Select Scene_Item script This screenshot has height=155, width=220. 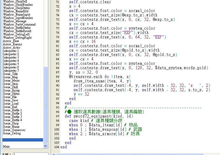(x=10, y=84)
